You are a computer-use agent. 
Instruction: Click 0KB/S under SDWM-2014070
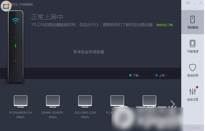tap(53, 117)
